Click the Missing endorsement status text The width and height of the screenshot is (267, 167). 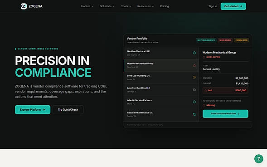point(211,105)
